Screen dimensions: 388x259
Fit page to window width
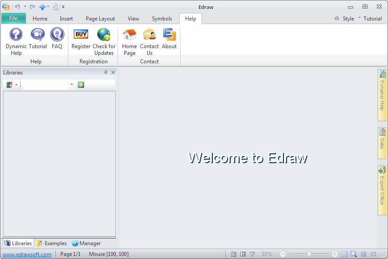(x=344, y=254)
